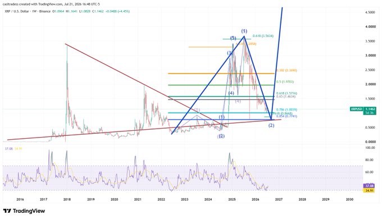Click the 2029 time axis label
Screen dimensions: 382x219
point(326,199)
